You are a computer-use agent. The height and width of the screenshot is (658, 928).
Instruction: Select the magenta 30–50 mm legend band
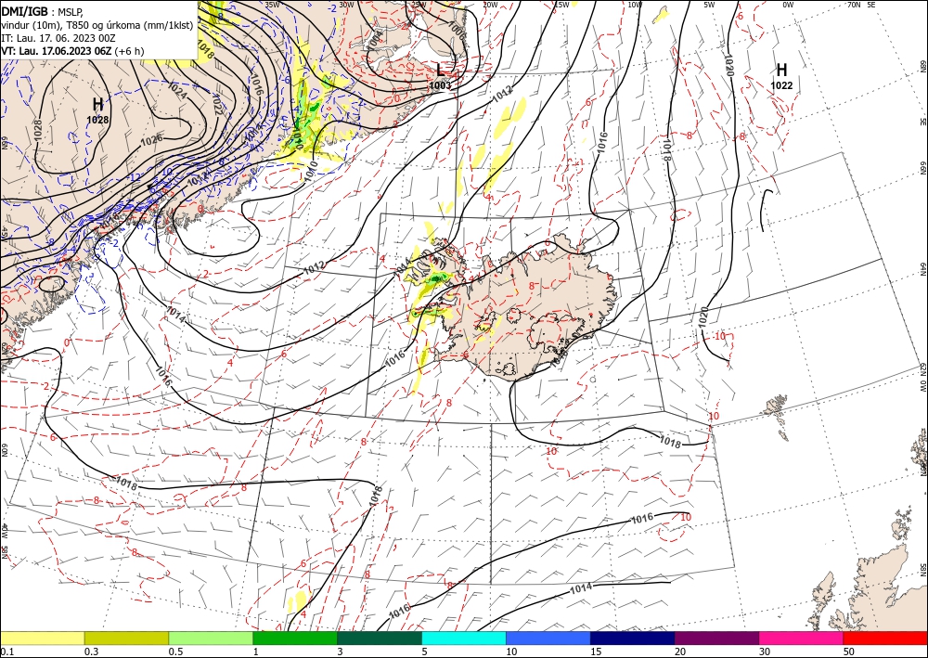click(x=802, y=638)
